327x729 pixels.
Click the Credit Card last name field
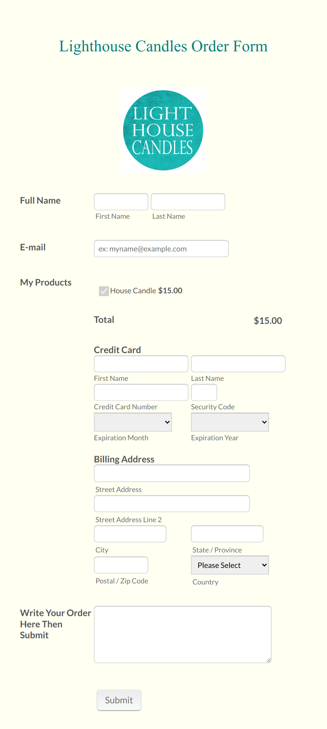[238, 364]
